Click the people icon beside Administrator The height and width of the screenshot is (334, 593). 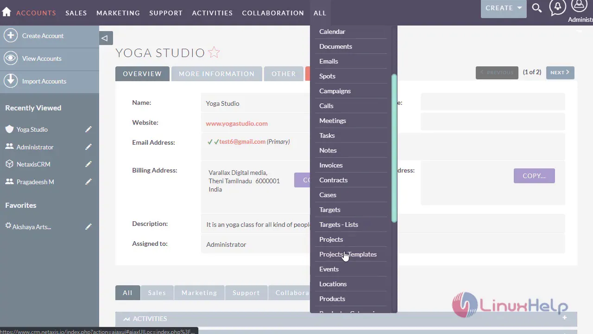click(9, 147)
